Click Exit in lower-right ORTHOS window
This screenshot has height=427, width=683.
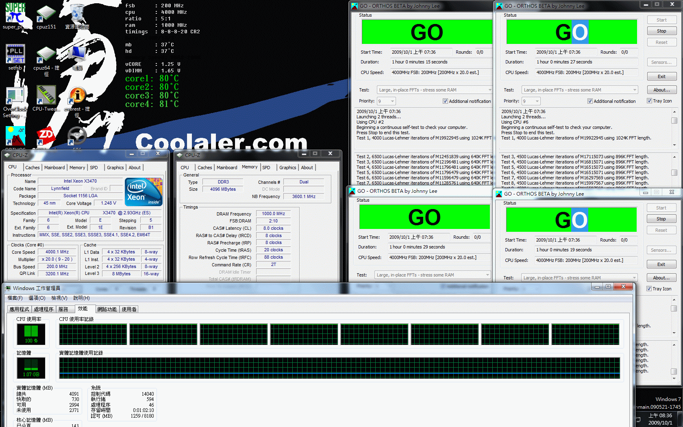click(x=661, y=264)
